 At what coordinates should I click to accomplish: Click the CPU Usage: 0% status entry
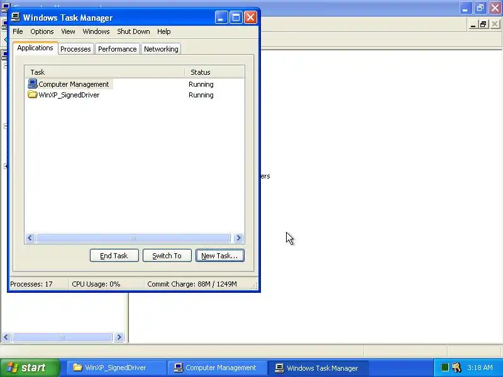pyautogui.click(x=96, y=284)
